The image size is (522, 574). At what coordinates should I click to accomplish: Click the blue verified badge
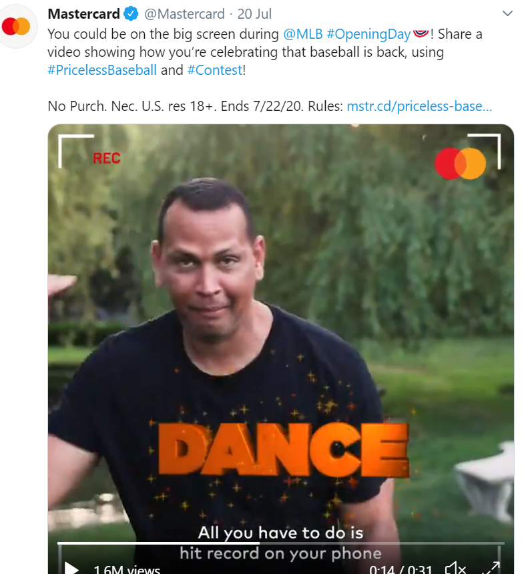coord(131,14)
